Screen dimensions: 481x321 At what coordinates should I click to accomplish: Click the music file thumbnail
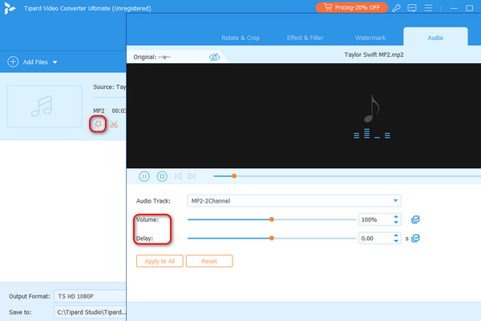(44, 106)
